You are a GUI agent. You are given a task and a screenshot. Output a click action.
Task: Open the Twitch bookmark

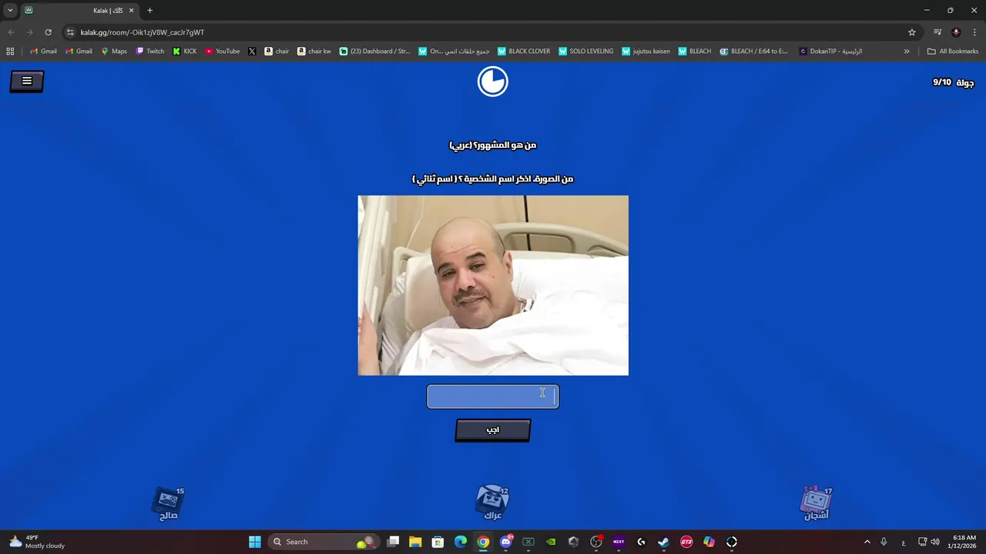pos(150,52)
